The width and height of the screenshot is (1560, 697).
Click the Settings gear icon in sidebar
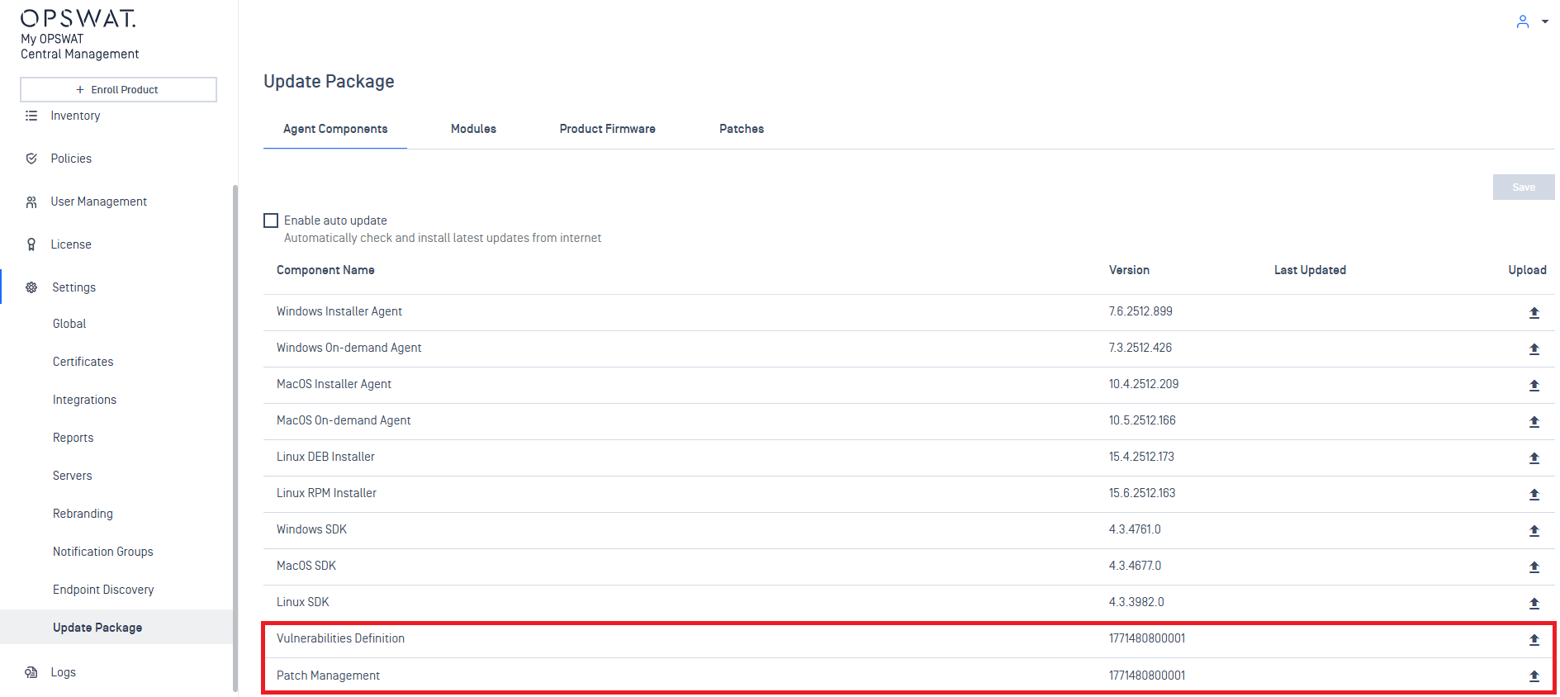tap(31, 287)
